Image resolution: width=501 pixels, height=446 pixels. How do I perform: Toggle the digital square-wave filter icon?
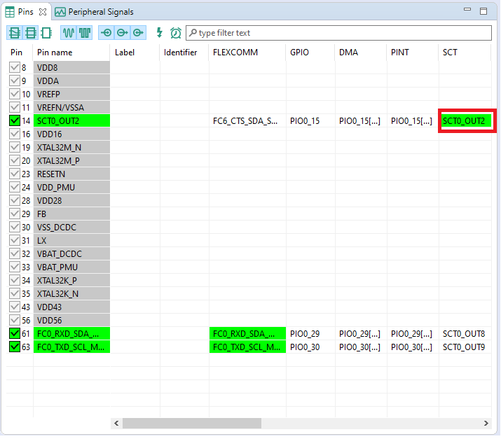(x=85, y=33)
